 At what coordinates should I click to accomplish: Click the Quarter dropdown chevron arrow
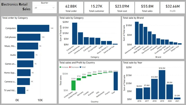tap(53, 8)
